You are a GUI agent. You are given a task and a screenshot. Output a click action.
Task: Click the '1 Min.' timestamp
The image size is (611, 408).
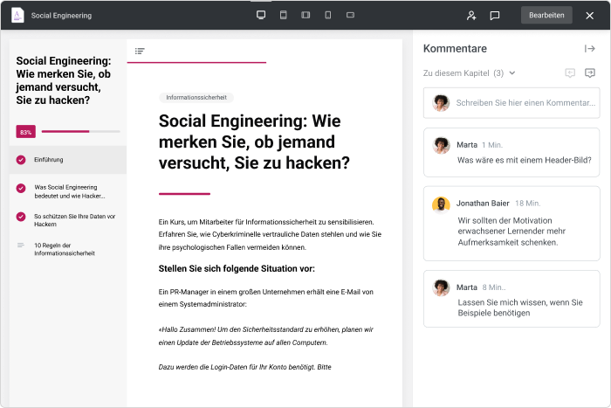pyautogui.click(x=492, y=145)
